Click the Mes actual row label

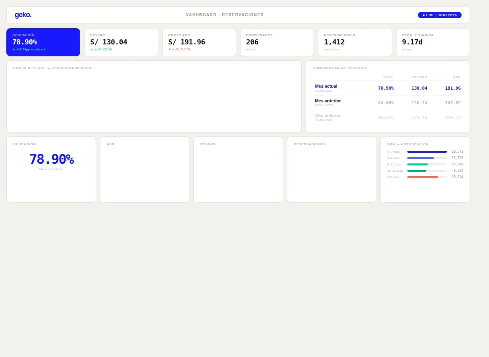pyautogui.click(x=326, y=86)
